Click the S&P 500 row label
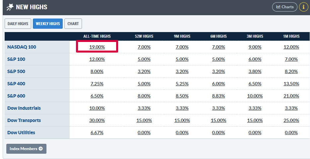This screenshot has height=159, width=310. click(16, 71)
